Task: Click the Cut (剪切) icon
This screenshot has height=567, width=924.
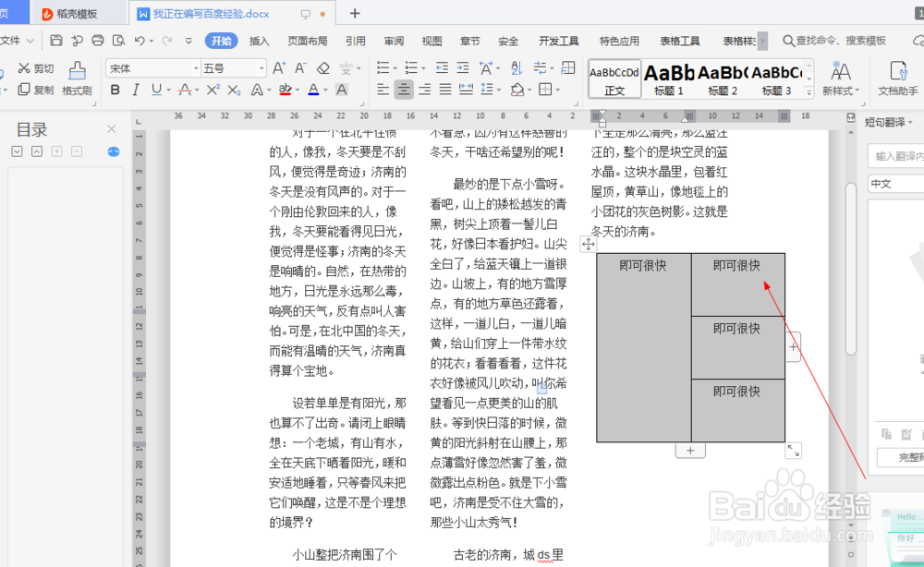Action: [24, 68]
